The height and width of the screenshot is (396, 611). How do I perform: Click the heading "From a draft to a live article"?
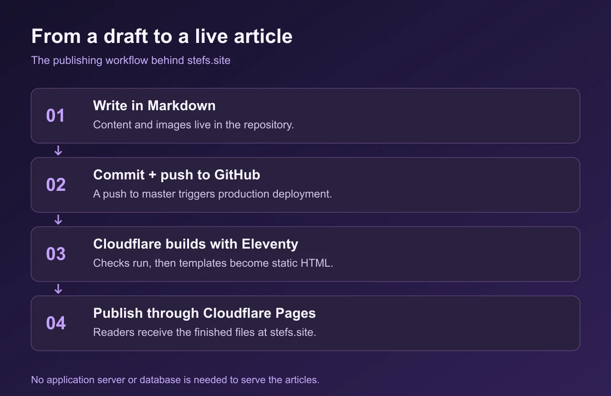coord(162,37)
